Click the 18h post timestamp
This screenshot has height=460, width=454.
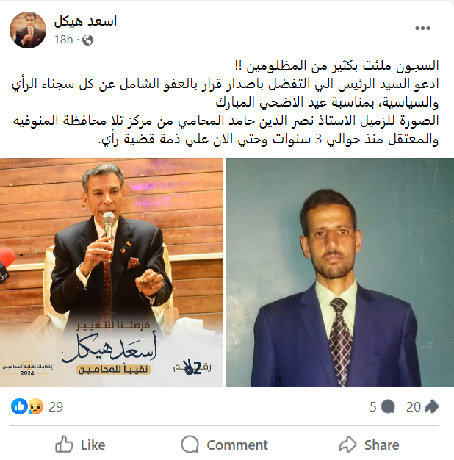[63, 40]
